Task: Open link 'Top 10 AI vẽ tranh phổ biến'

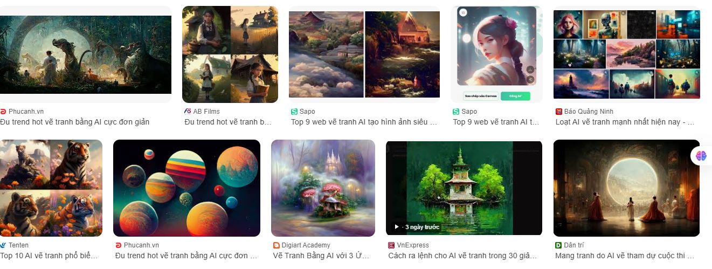Action: [49, 256]
